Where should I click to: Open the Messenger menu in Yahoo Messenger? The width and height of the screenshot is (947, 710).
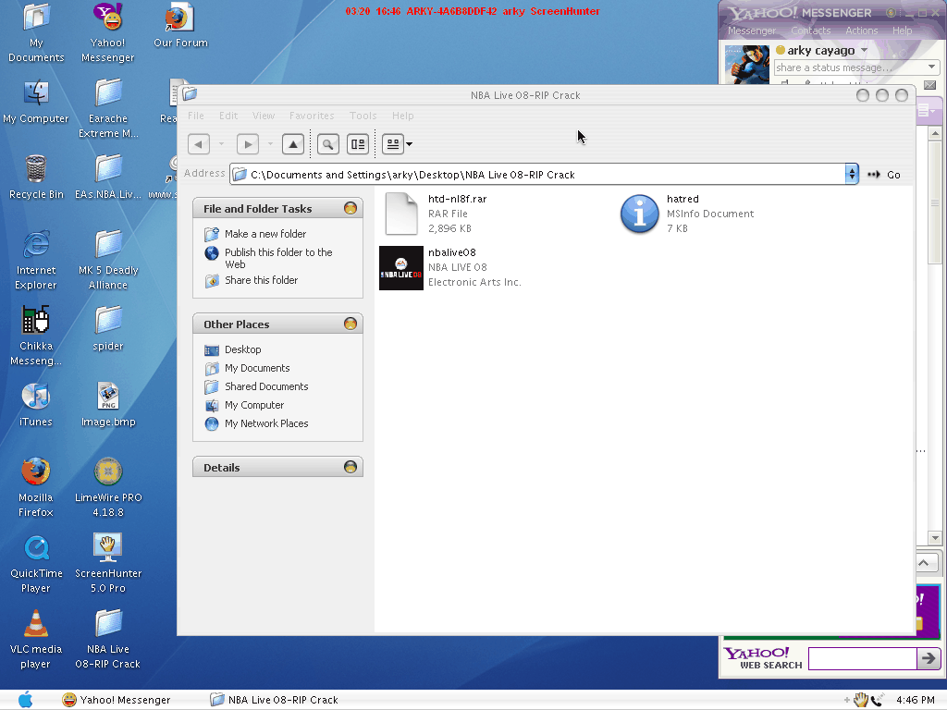[751, 31]
